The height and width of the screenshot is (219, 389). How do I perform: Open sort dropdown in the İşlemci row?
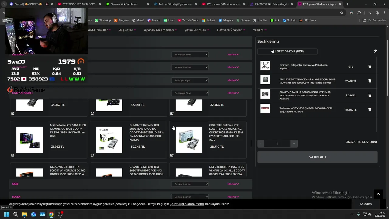(190, 54)
